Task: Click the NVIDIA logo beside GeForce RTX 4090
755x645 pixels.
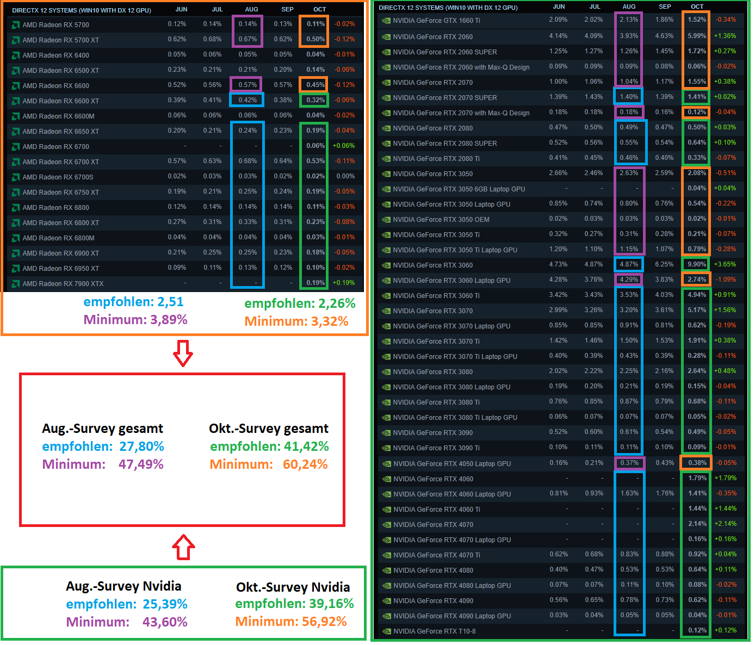Action: click(x=387, y=601)
